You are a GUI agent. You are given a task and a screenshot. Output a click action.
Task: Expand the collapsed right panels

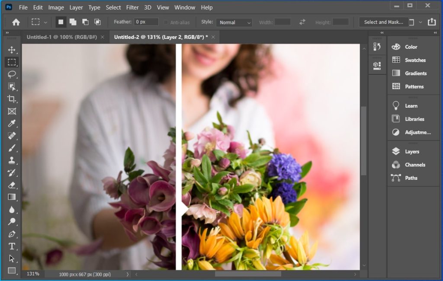point(435,33)
